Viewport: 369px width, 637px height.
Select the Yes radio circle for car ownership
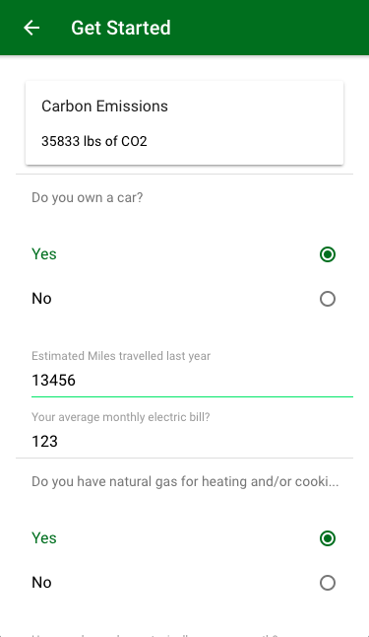[x=328, y=254]
